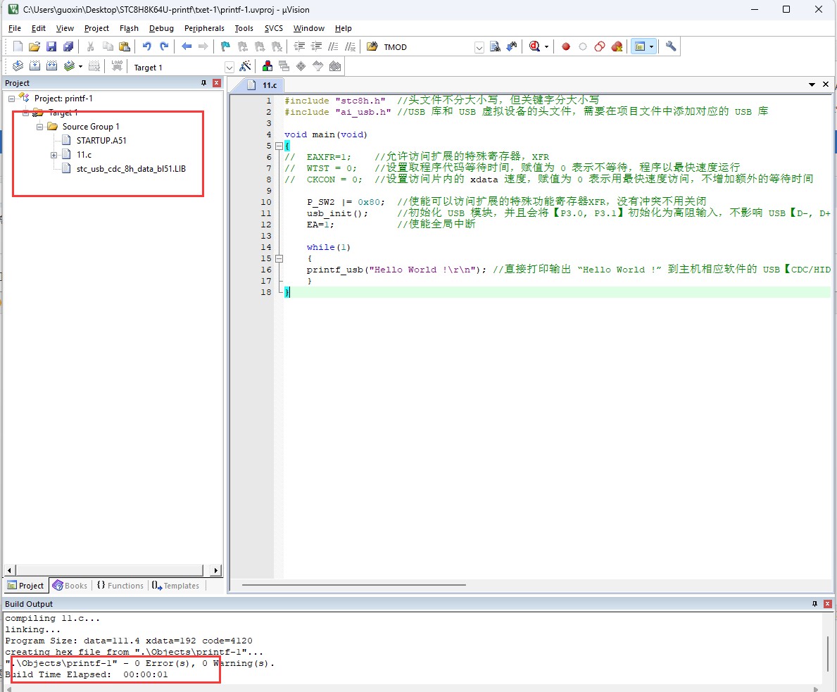Undo the last edit

147,46
